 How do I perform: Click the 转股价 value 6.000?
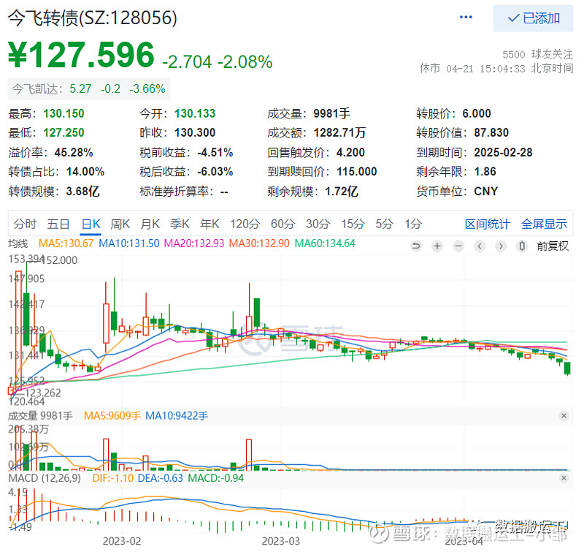(477, 113)
